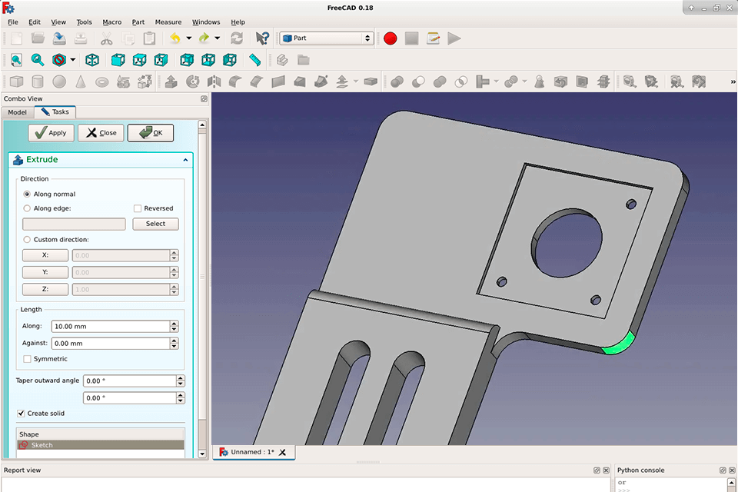Tick the Reversed checkbox
Image resolution: width=738 pixels, height=492 pixels.
[x=138, y=208]
